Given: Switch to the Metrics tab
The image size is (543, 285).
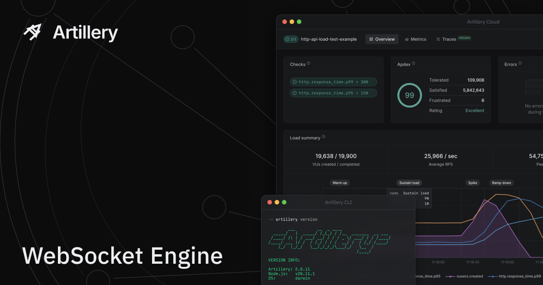Looking at the screenshot, I should [415, 39].
